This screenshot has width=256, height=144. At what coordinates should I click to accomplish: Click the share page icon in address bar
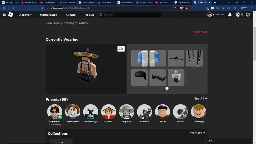coord(175,8)
